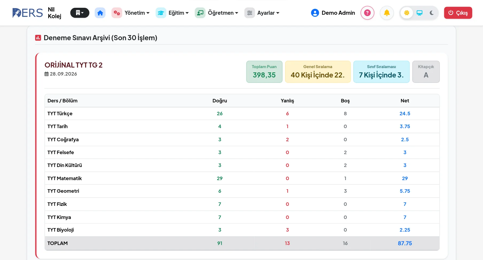483x260 pixels.
Task: Switch to light theme sun toggle
Action: click(407, 13)
